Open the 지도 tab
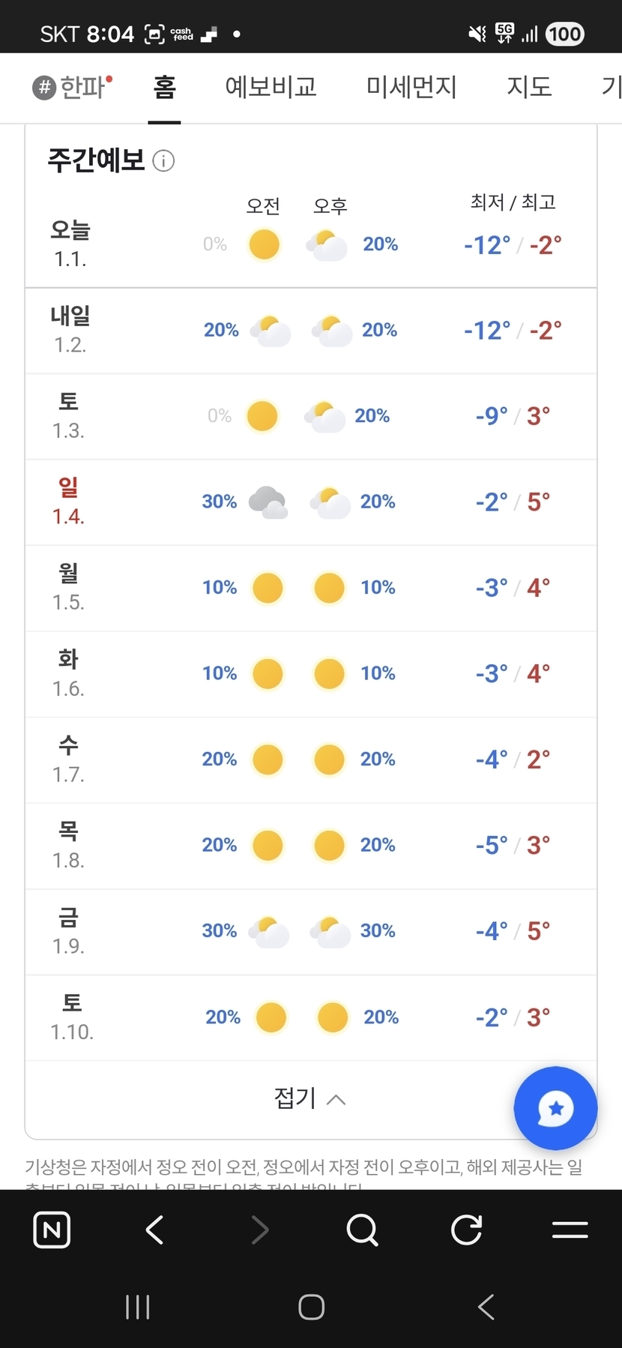Image resolution: width=622 pixels, height=1348 pixels. click(x=529, y=88)
